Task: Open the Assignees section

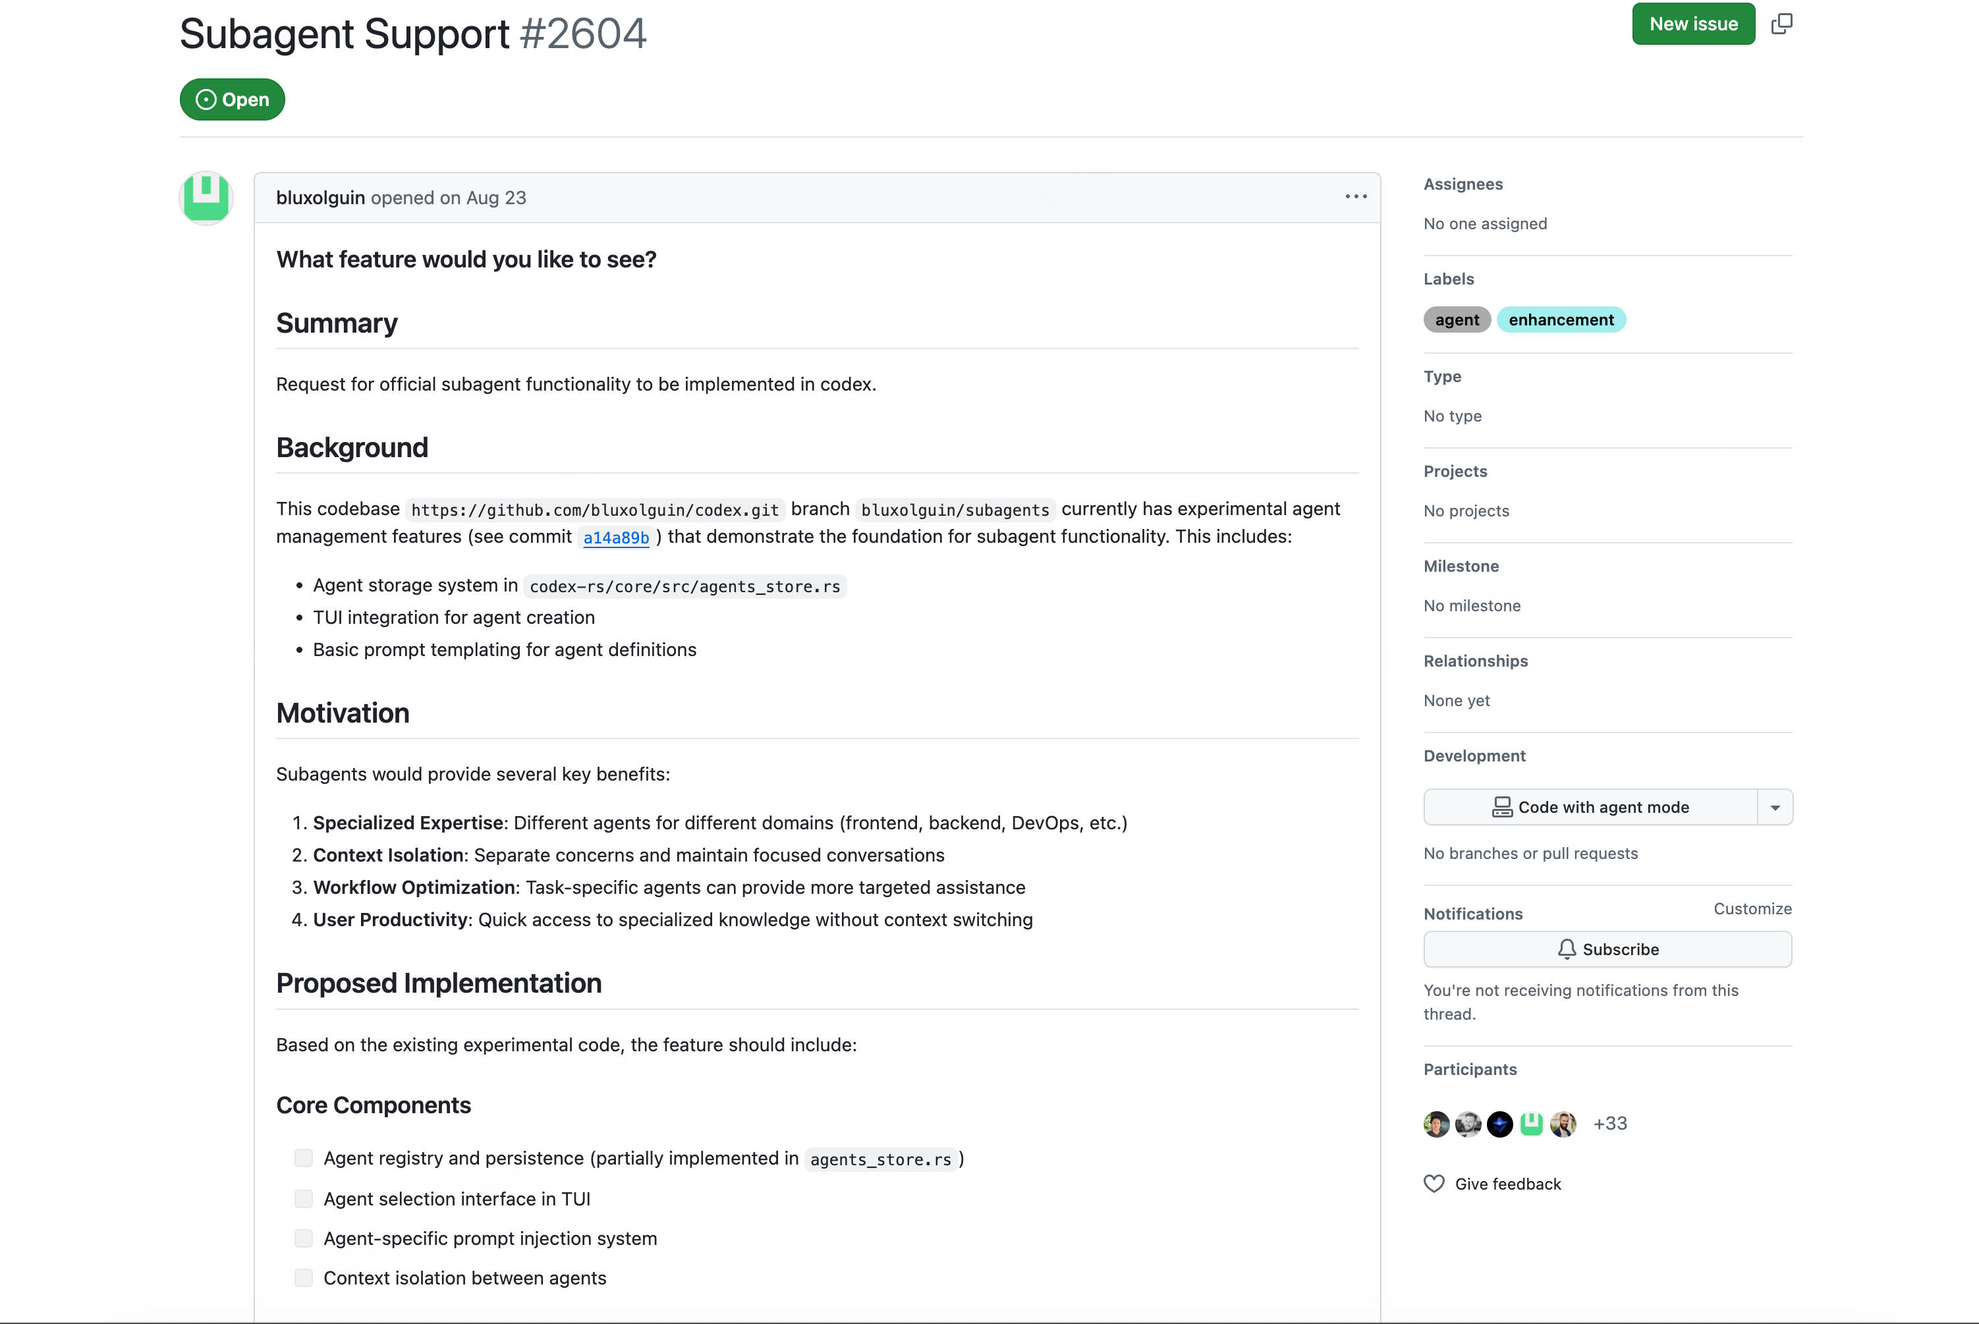Action: click(1463, 184)
